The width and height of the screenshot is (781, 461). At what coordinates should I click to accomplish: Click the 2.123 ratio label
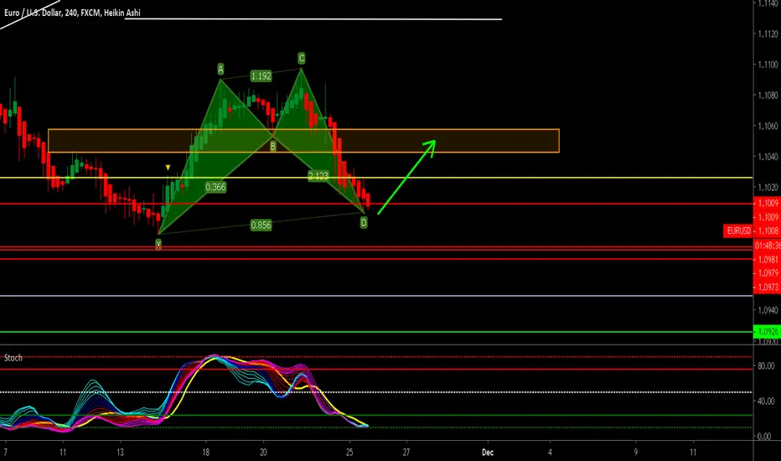point(318,176)
